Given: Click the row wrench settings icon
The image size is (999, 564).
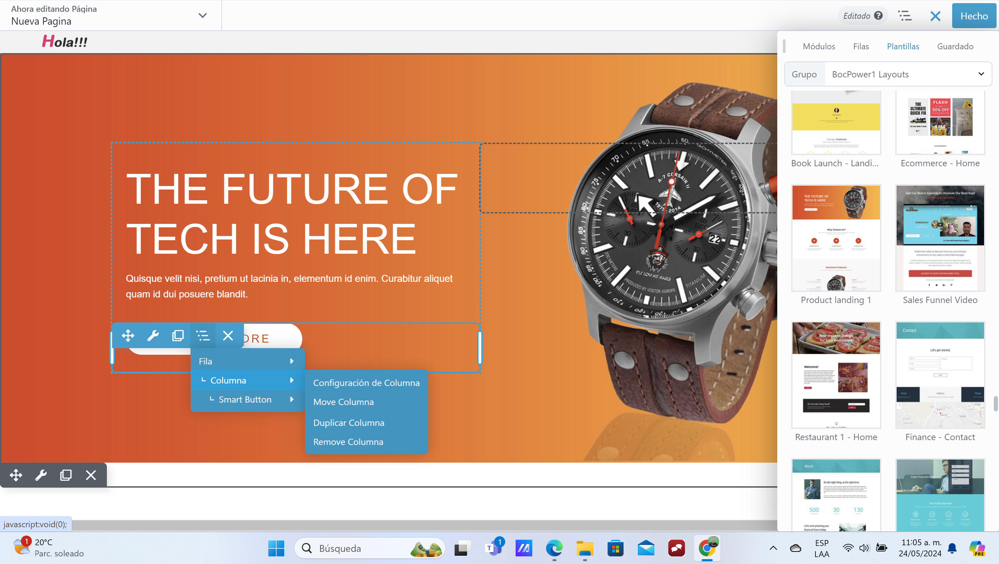Looking at the screenshot, I should pyautogui.click(x=41, y=475).
